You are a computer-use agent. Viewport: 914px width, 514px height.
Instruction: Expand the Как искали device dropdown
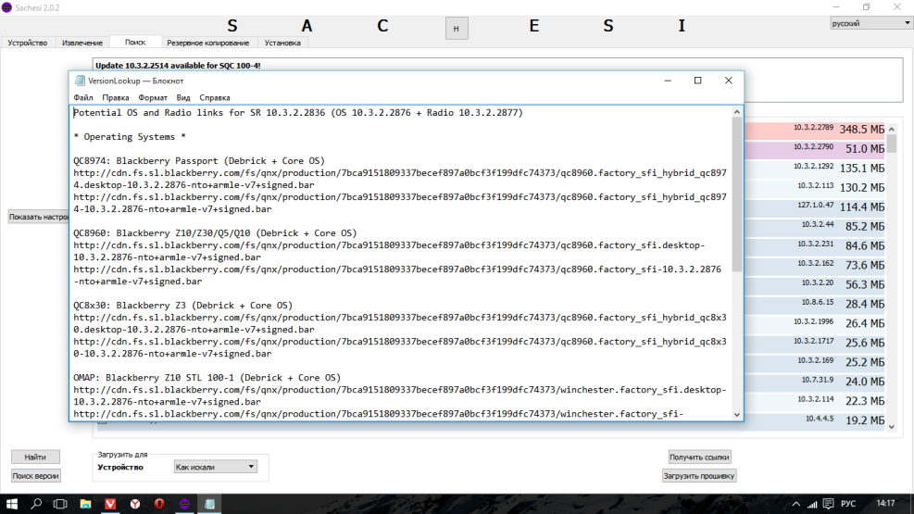pyautogui.click(x=216, y=467)
